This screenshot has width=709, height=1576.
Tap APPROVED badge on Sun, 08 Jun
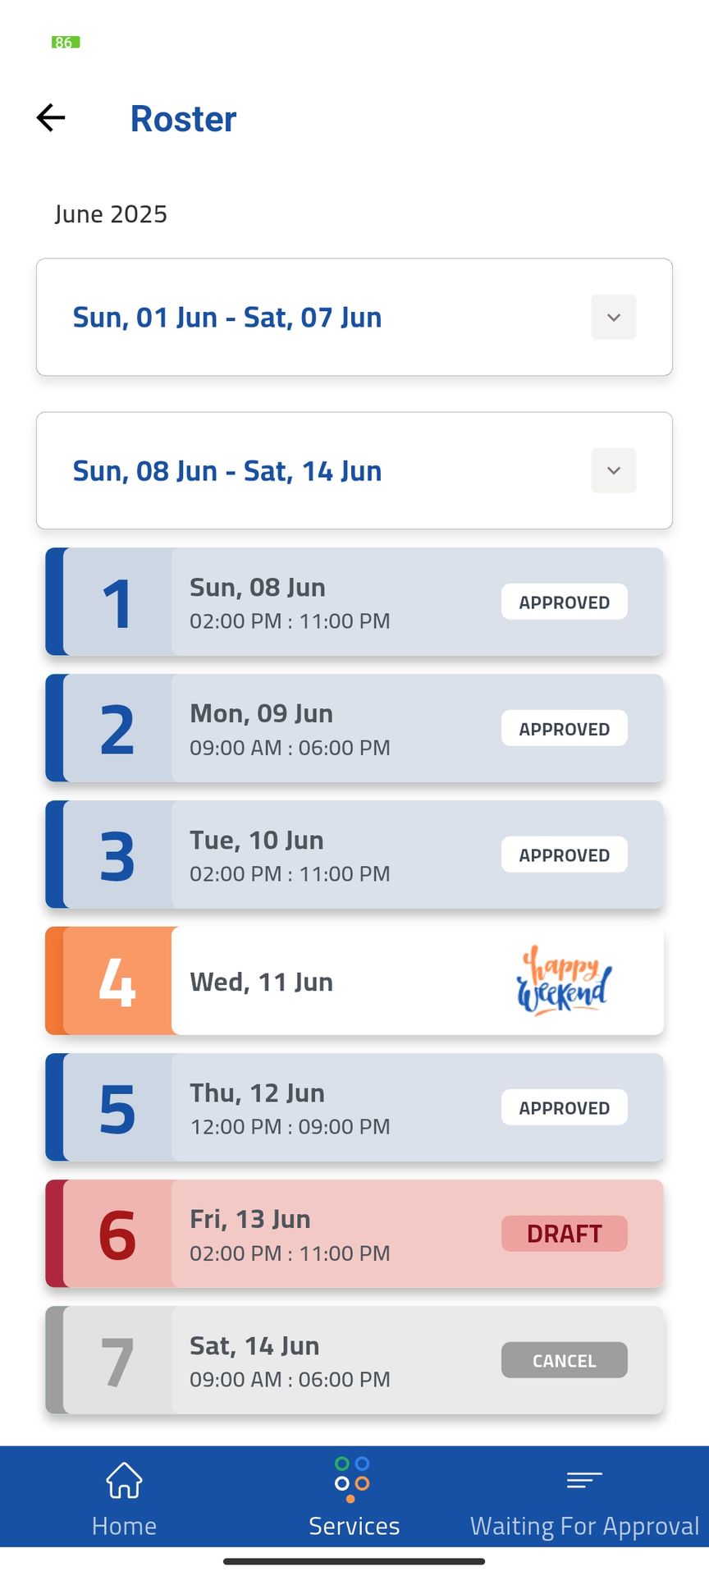564,602
